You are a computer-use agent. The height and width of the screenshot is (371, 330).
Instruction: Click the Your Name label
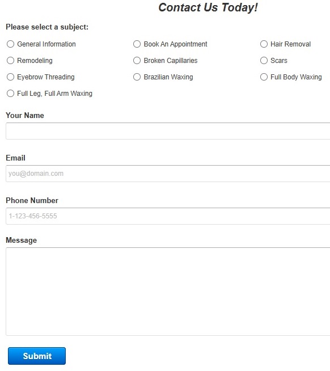[x=25, y=116]
